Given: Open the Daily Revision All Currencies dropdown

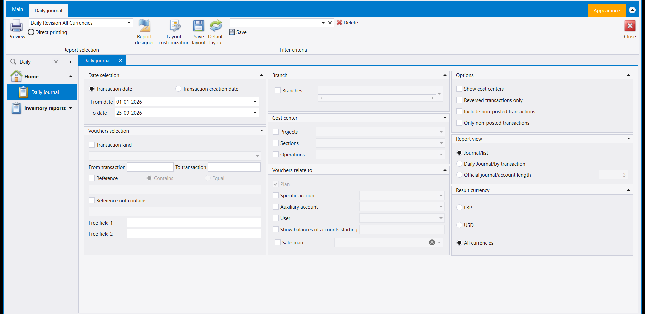Looking at the screenshot, I should tap(129, 23).
